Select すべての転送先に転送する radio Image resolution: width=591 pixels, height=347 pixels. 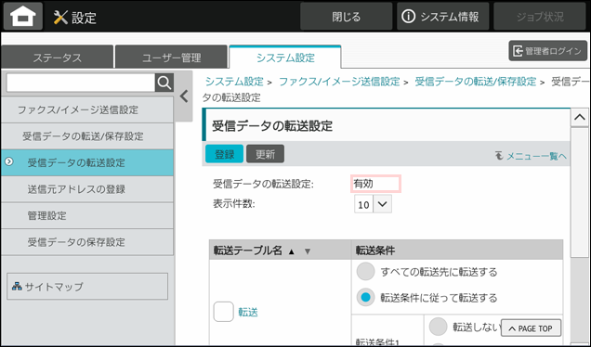pyautogui.click(x=365, y=271)
